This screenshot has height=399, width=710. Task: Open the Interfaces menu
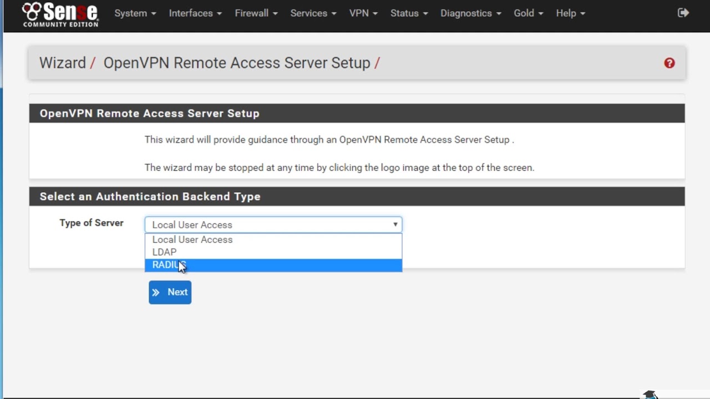pos(195,13)
